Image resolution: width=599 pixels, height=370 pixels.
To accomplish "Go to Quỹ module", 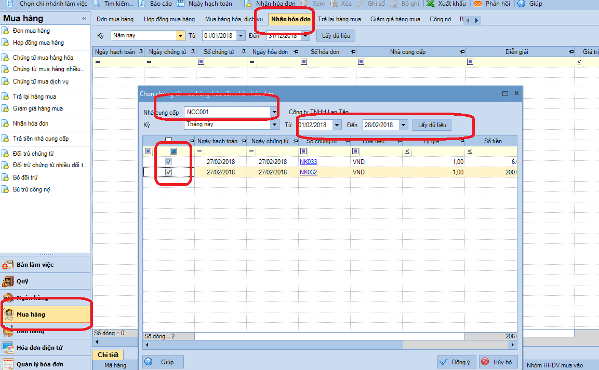I will coord(45,281).
